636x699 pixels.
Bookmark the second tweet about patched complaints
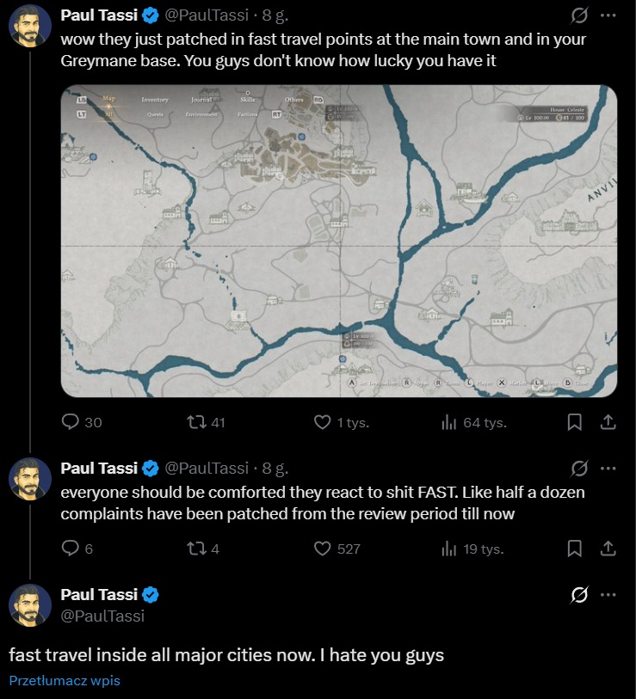tap(575, 548)
